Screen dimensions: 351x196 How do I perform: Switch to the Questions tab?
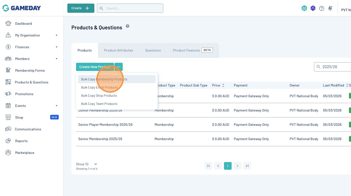[x=153, y=50]
